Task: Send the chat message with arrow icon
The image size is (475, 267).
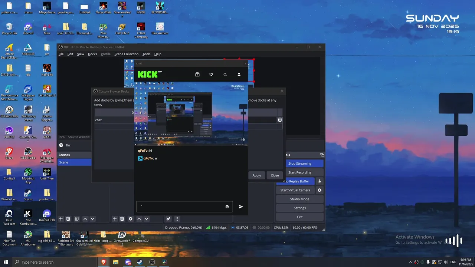Action: pyautogui.click(x=241, y=207)
